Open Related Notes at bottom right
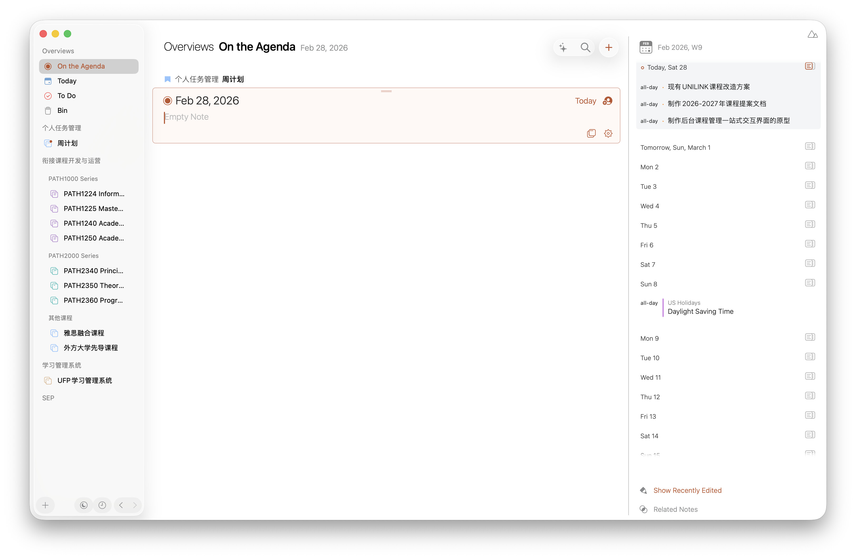Viewport: 856px width, 559px height. [x=675, y=509]
